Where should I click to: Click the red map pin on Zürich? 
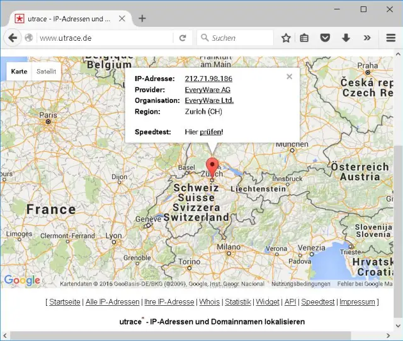[x=212, y=168]
